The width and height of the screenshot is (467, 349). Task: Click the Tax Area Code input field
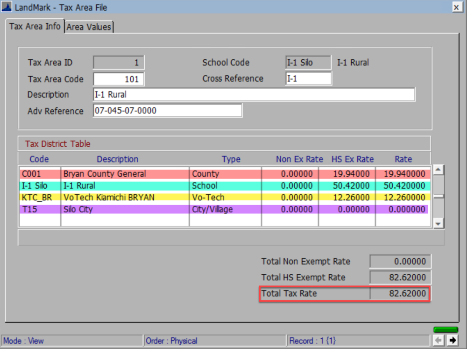point(119,79)
